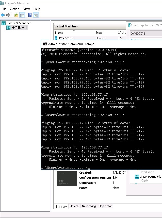
Task: Select the Hyper-V Manager root node
Action: [19, 23]
